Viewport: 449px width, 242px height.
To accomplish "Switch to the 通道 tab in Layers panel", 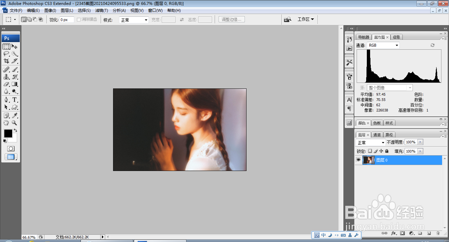I will [x=377, y=135].
